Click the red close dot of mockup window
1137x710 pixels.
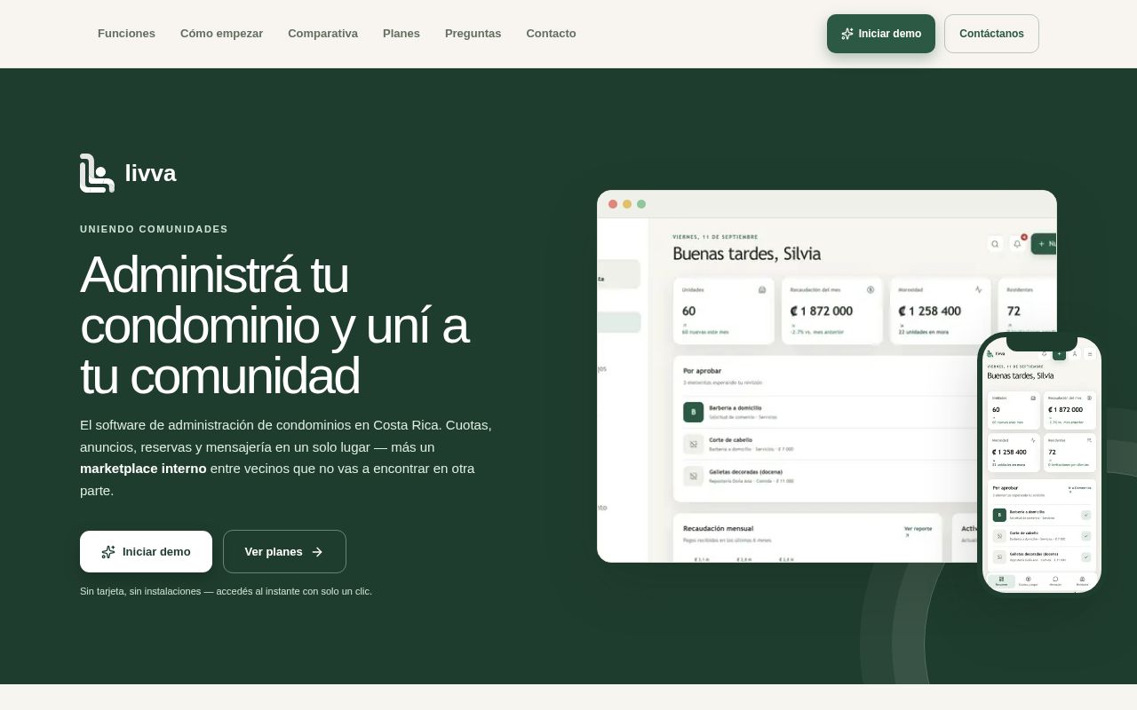click(613, 204)
